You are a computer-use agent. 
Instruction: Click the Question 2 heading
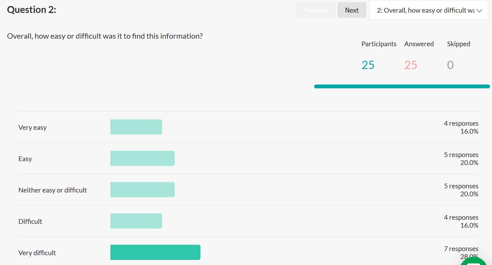point(31,10)
